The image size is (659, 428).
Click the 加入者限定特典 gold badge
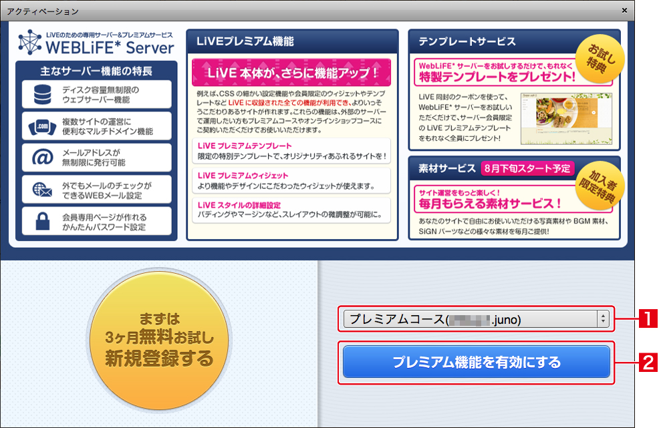[600, 185]
